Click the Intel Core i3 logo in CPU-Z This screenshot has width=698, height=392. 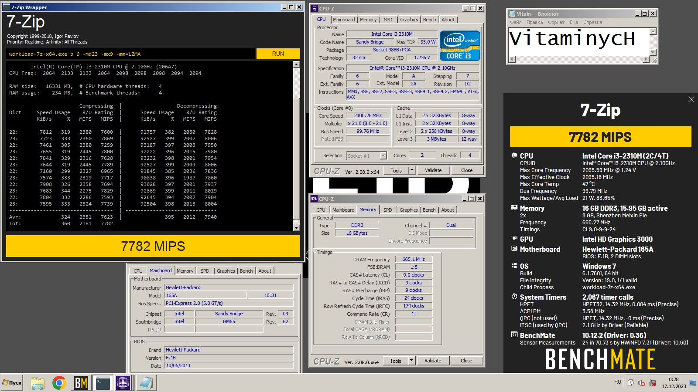(x=460, y=45)
